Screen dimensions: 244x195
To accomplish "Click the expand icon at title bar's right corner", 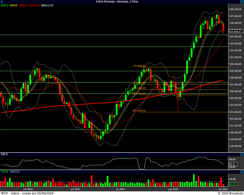I will point(242,2).
